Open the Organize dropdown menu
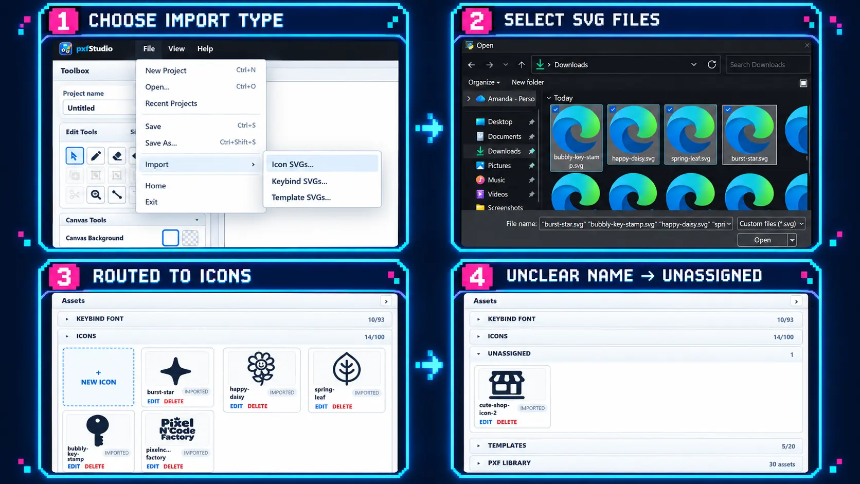860x484 pixels. point(483,82)
